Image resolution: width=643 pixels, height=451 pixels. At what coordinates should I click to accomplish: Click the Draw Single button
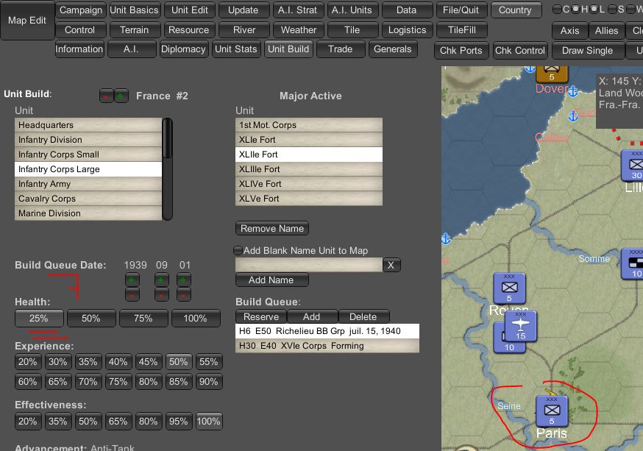[x=587, y=51]
